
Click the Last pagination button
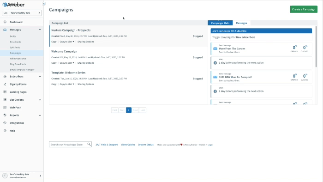(x=143, y=110)
